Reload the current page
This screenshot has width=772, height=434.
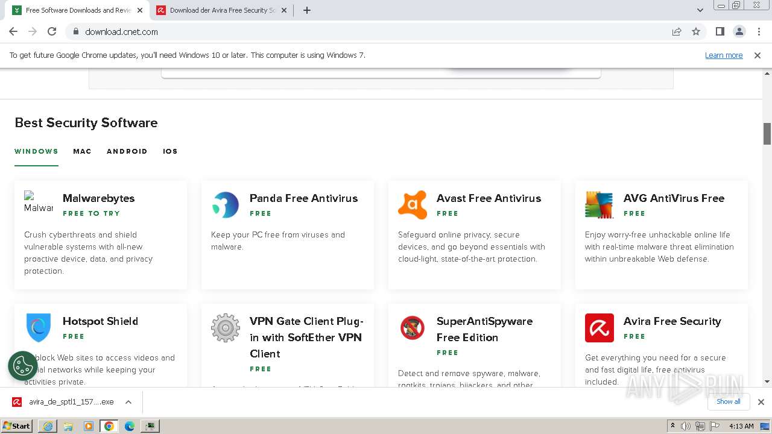click(x=52, y=31)
